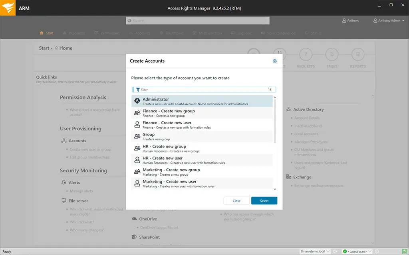Open the 8man-demo.local domain dropdown

click(x=315, y=251)
